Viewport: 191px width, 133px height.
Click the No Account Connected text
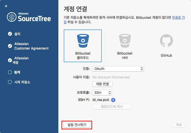coord(111,77)
